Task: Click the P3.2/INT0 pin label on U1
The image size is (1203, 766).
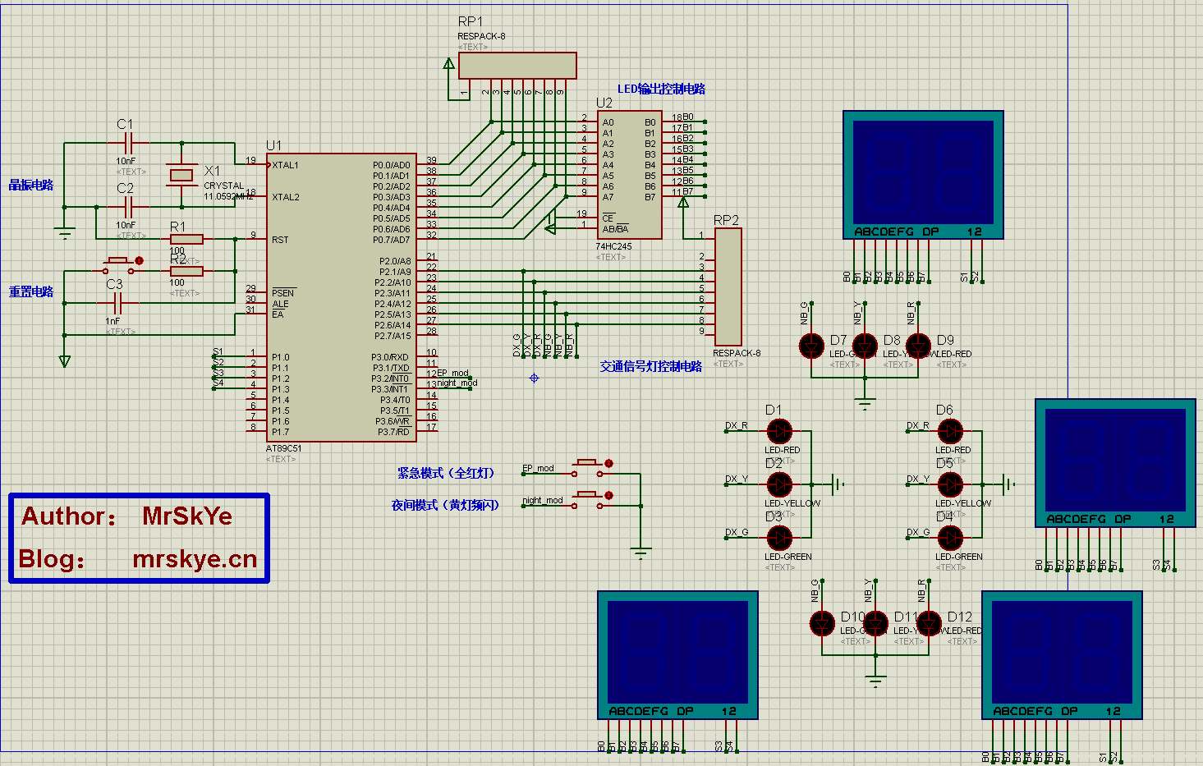Action: (390, 378)
